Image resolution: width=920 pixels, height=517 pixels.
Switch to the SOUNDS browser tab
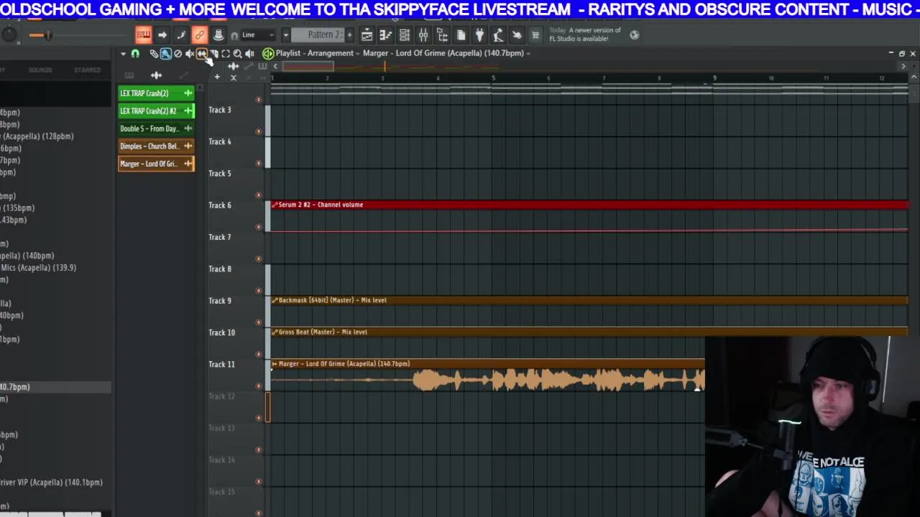click(x=40, y=70)
